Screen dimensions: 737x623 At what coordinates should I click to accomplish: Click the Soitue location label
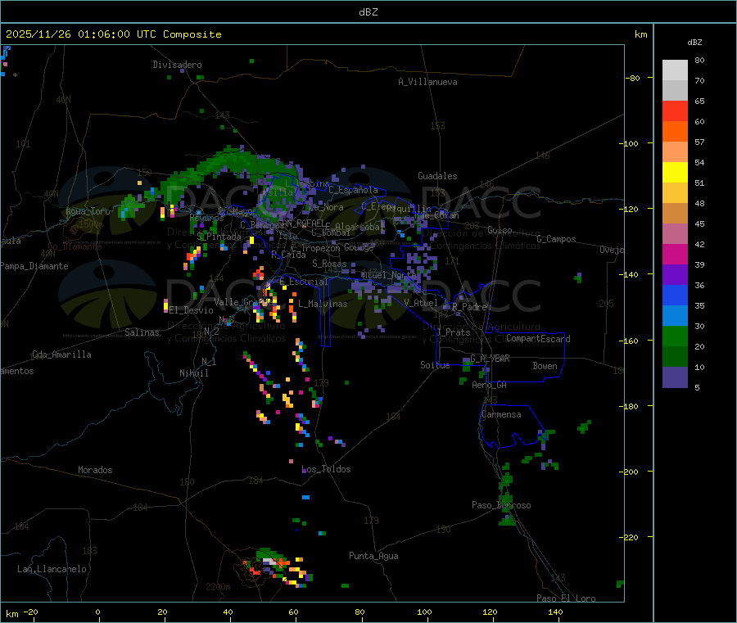[x=435, y=365]
